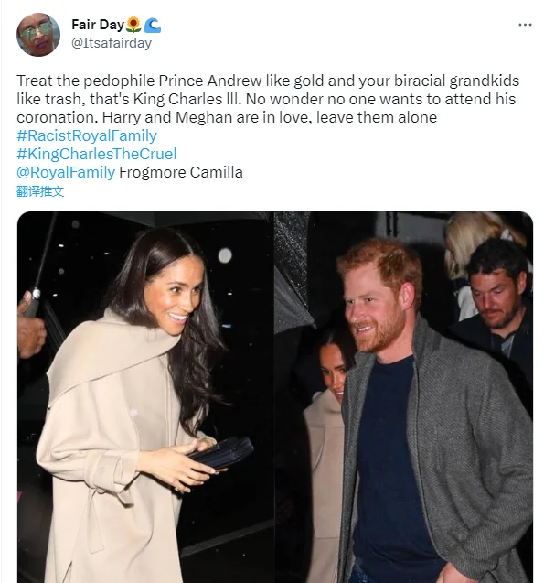Click the "Frogmore Camilla" text
Viewport: 544px width, 583px height.
click(181, 172)
